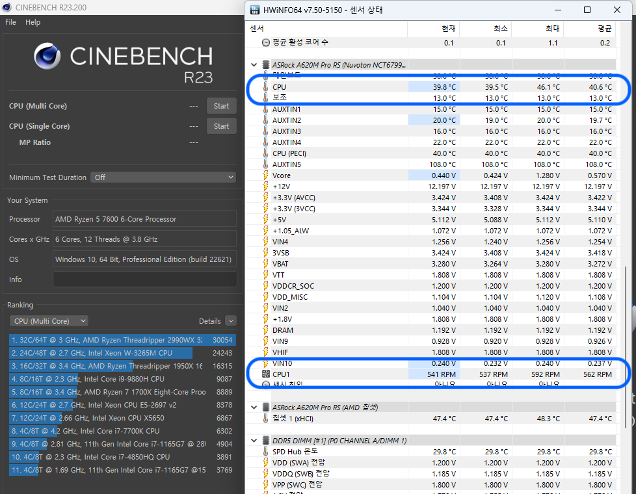Select the Threadripper 1950X ranking entry
The image size is (636, 494).
pos(122,366)
